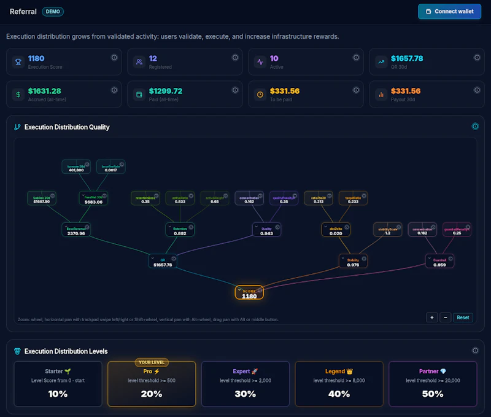Click info icon on Stability node

[364, 259]
